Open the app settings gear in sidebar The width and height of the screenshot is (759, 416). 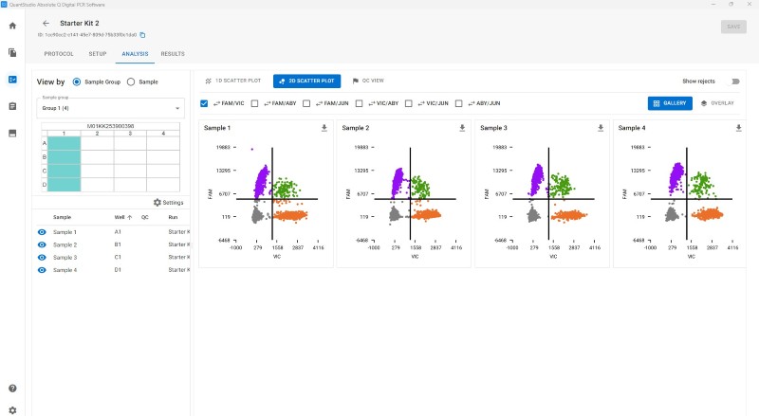[x=12, y=410]
